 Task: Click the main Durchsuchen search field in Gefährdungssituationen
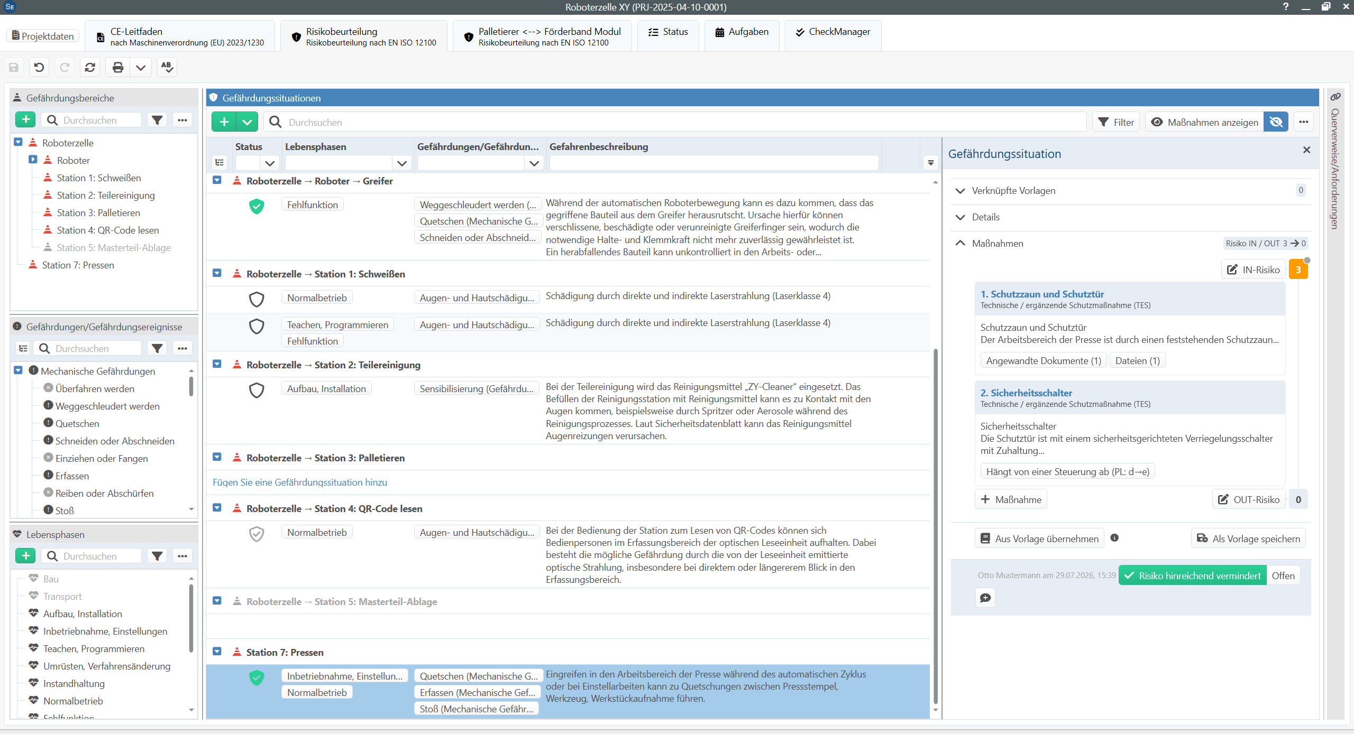pos(676,122)
